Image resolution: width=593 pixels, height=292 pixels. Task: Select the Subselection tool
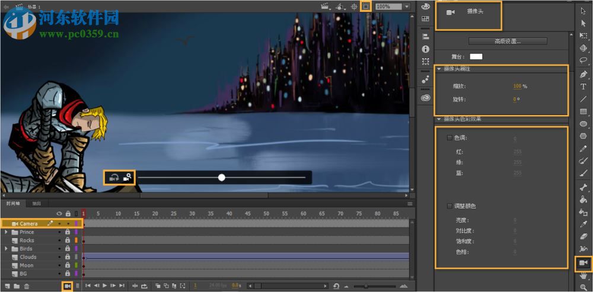[x=583, y=23]
